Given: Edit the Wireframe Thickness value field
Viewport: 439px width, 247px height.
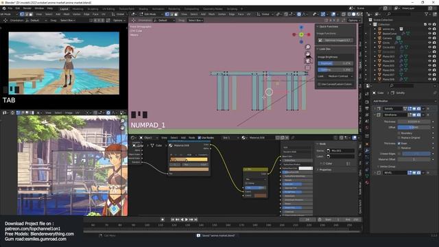Looking at the screenshot, I should point(414,121).
